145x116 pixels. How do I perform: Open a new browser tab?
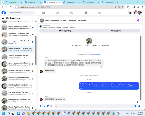(x=122, y=2)
